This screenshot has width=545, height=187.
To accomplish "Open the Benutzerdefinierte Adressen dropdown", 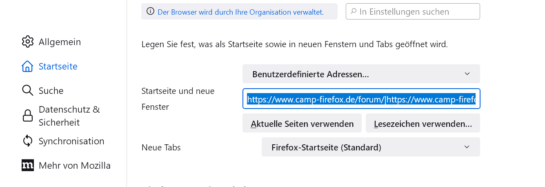I will coord(361,74).
